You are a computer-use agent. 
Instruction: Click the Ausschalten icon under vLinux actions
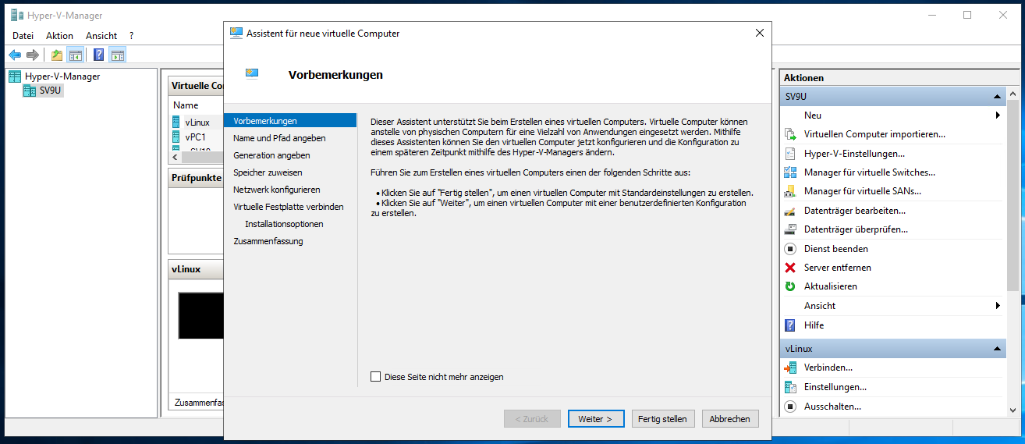(x=790, y=407)
